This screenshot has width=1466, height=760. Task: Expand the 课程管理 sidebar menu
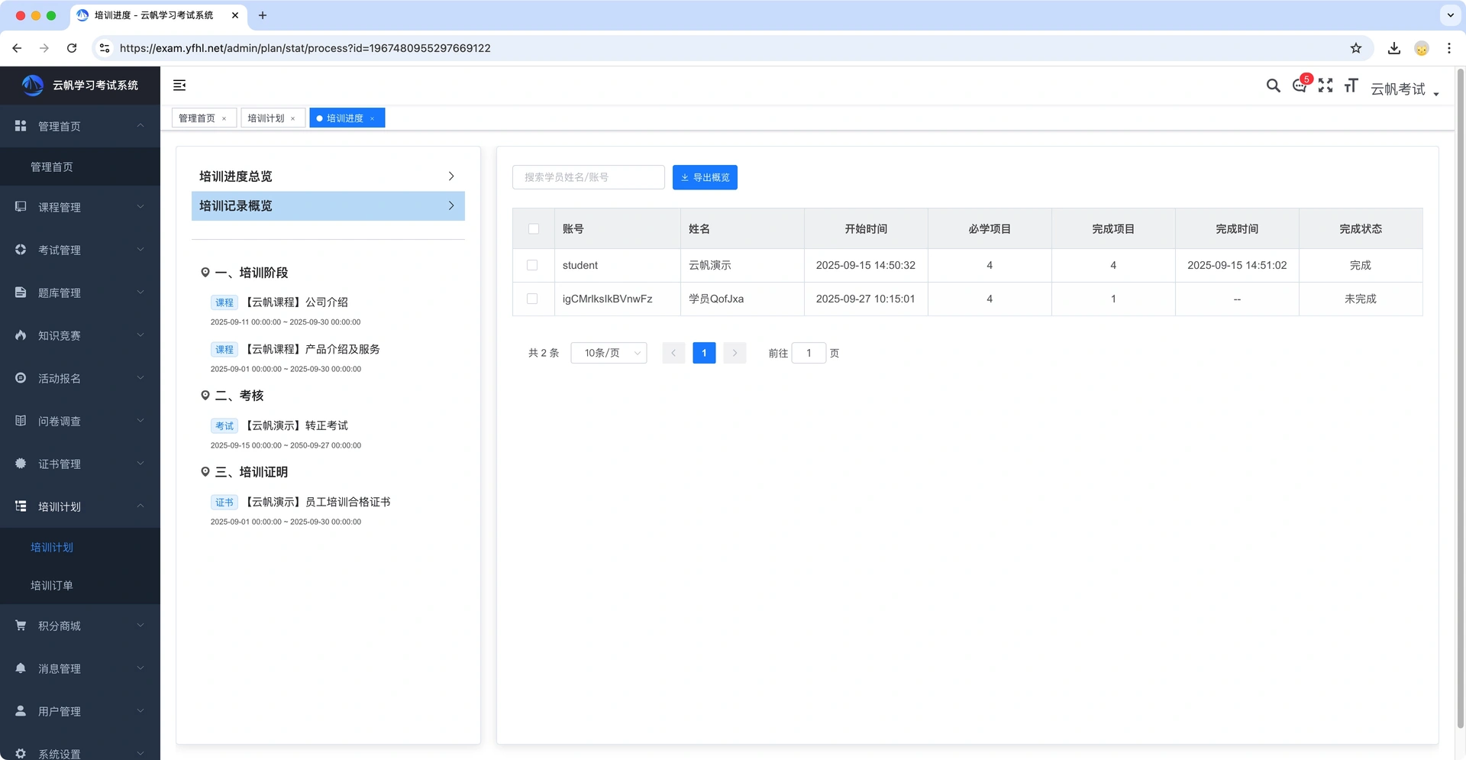(x=80, y=207)
